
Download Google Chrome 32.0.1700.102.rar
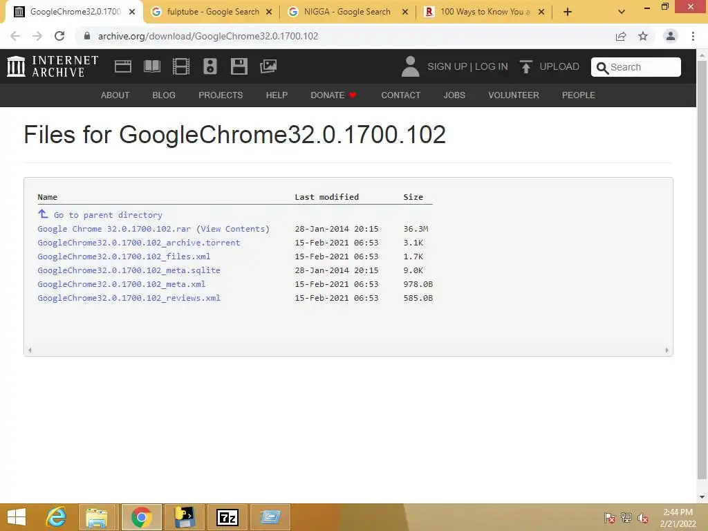(x=114, y=229)
